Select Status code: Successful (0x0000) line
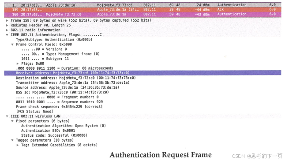 tap(54, 135)
